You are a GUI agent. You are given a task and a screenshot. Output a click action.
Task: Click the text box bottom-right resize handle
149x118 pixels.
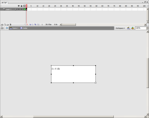pyautogui.click(x=96, y=83)
